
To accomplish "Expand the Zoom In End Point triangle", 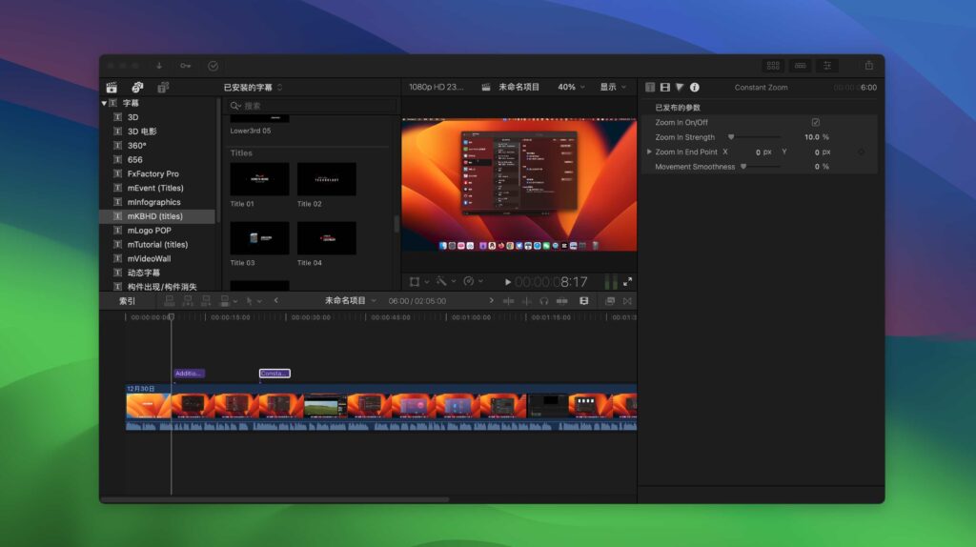I will [649, 152].
